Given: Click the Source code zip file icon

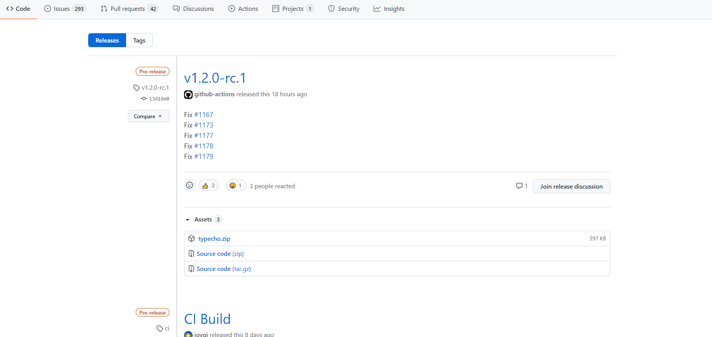Looking at the screenshot, I should pos(191,254).
